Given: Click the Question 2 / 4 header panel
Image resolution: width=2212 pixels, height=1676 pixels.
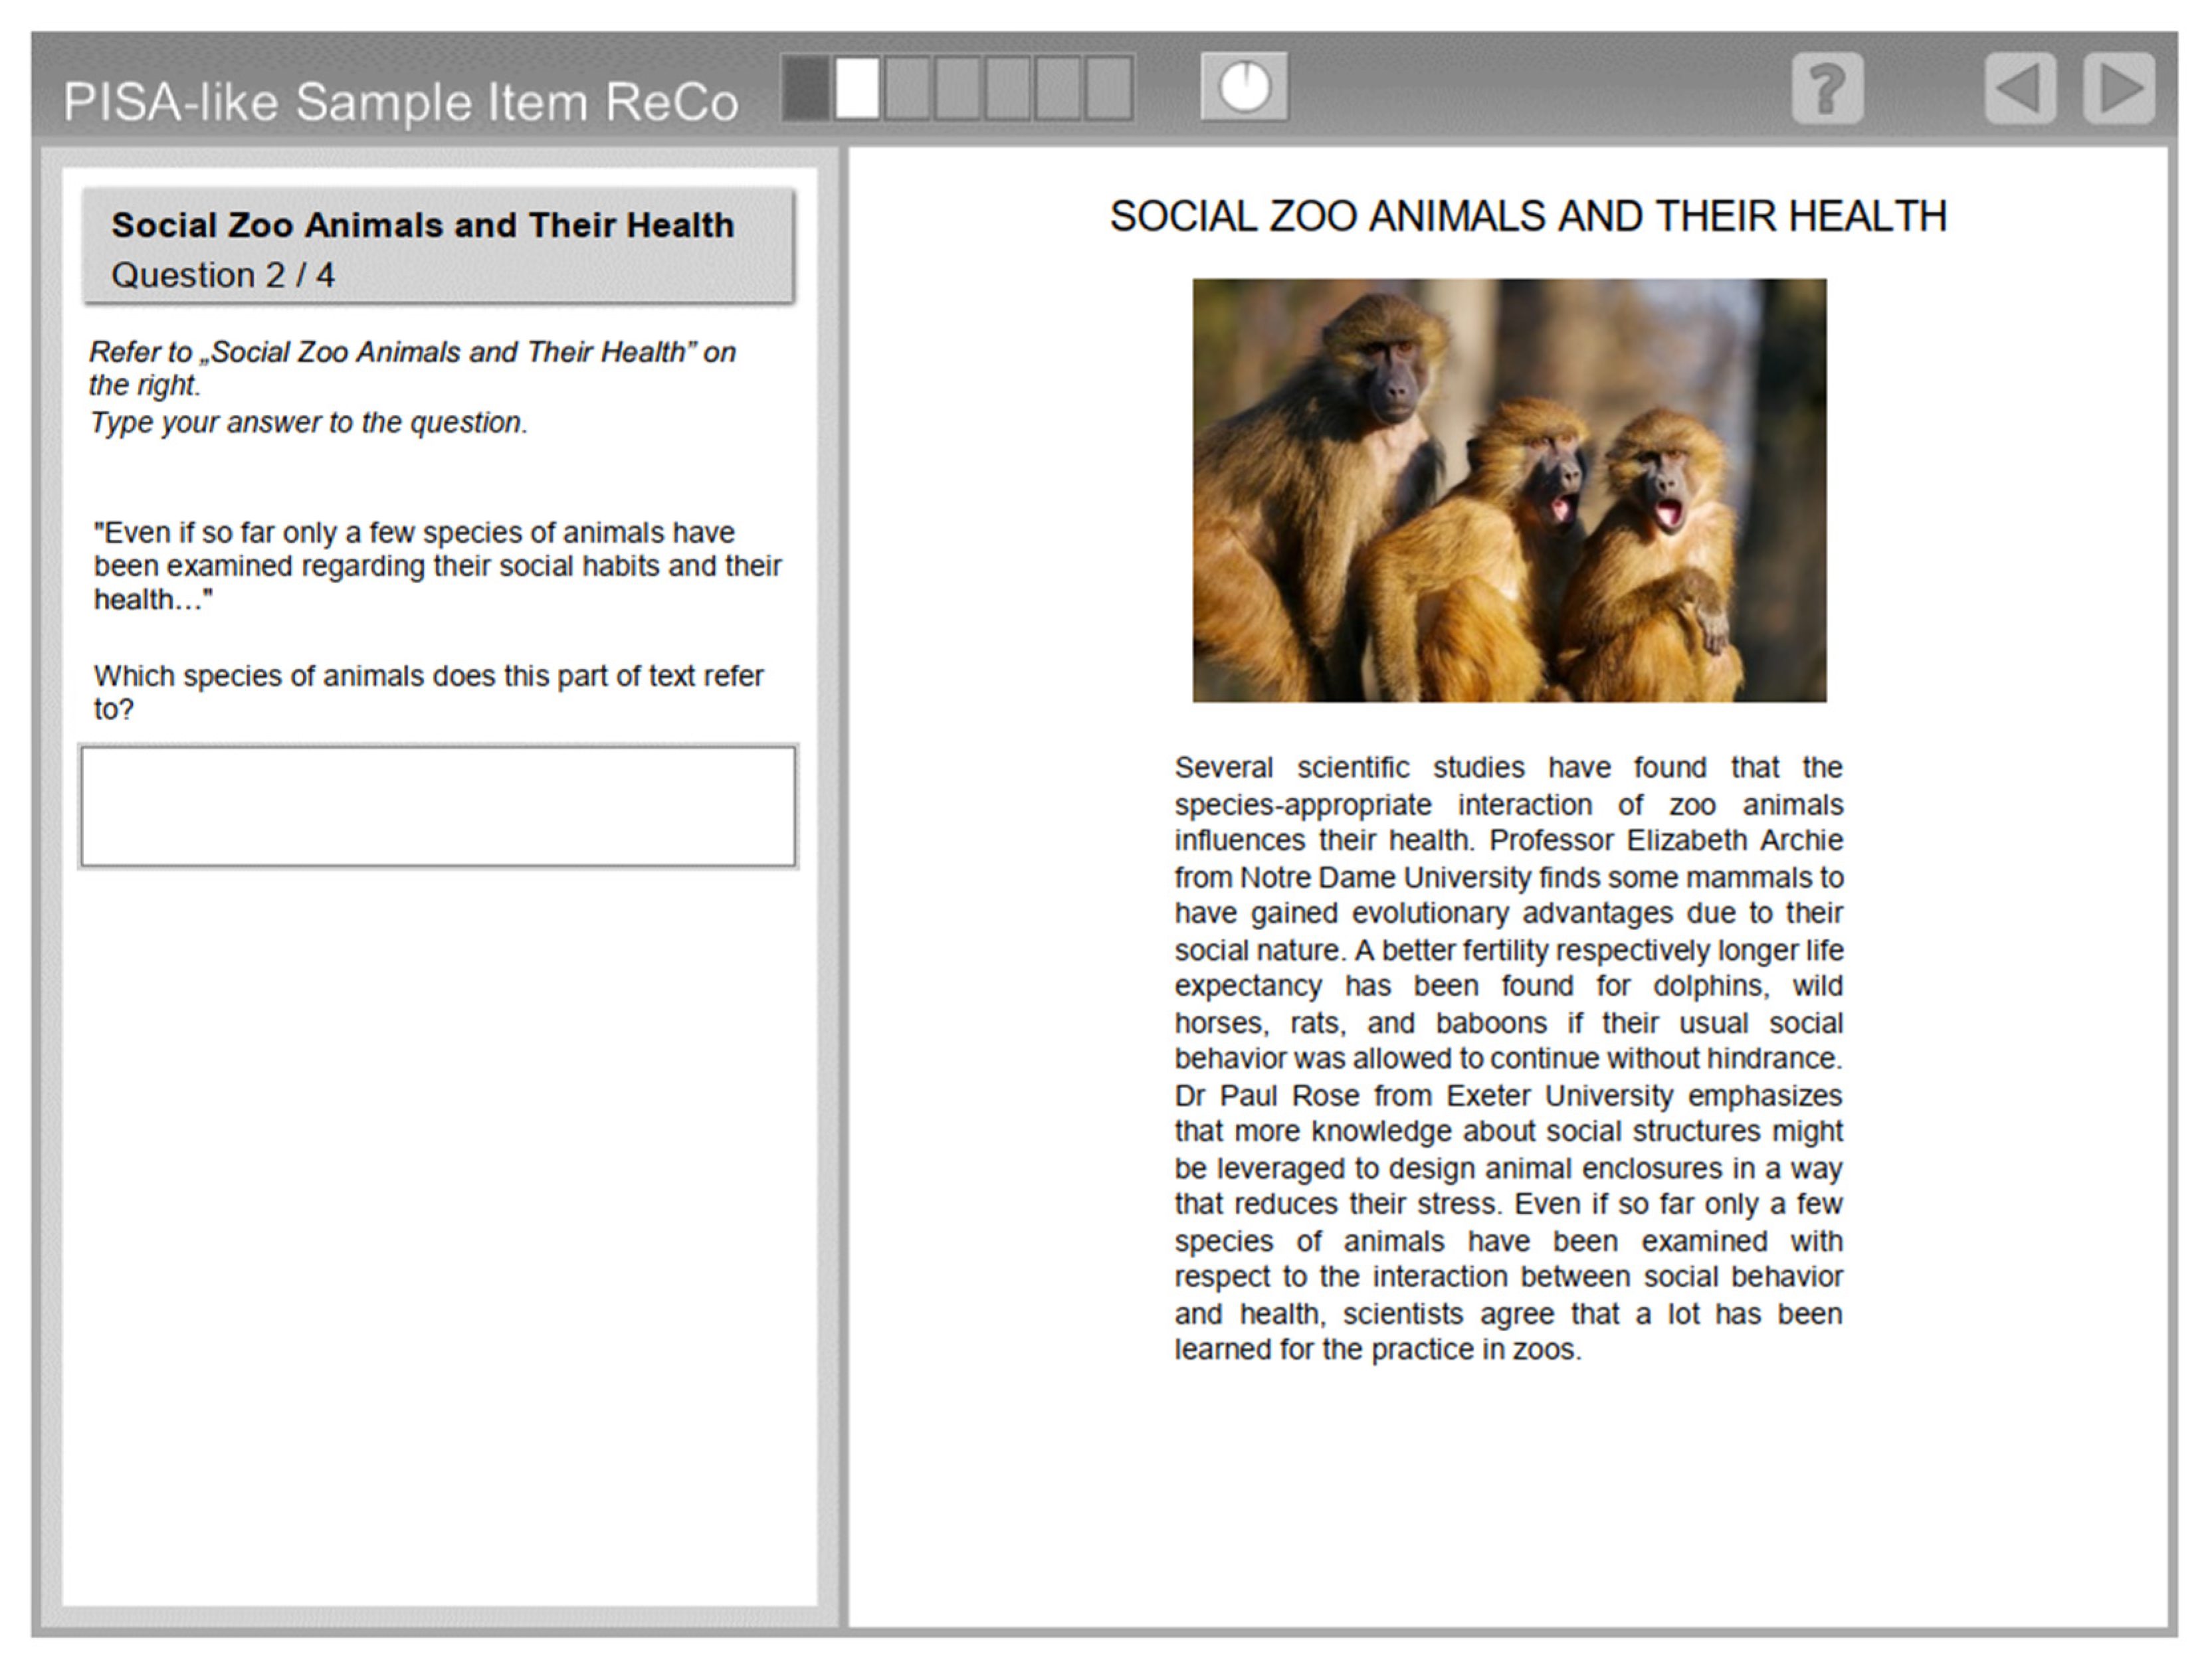Looking at the screenshot, I should pyautogui.click(x=438, y=247).
